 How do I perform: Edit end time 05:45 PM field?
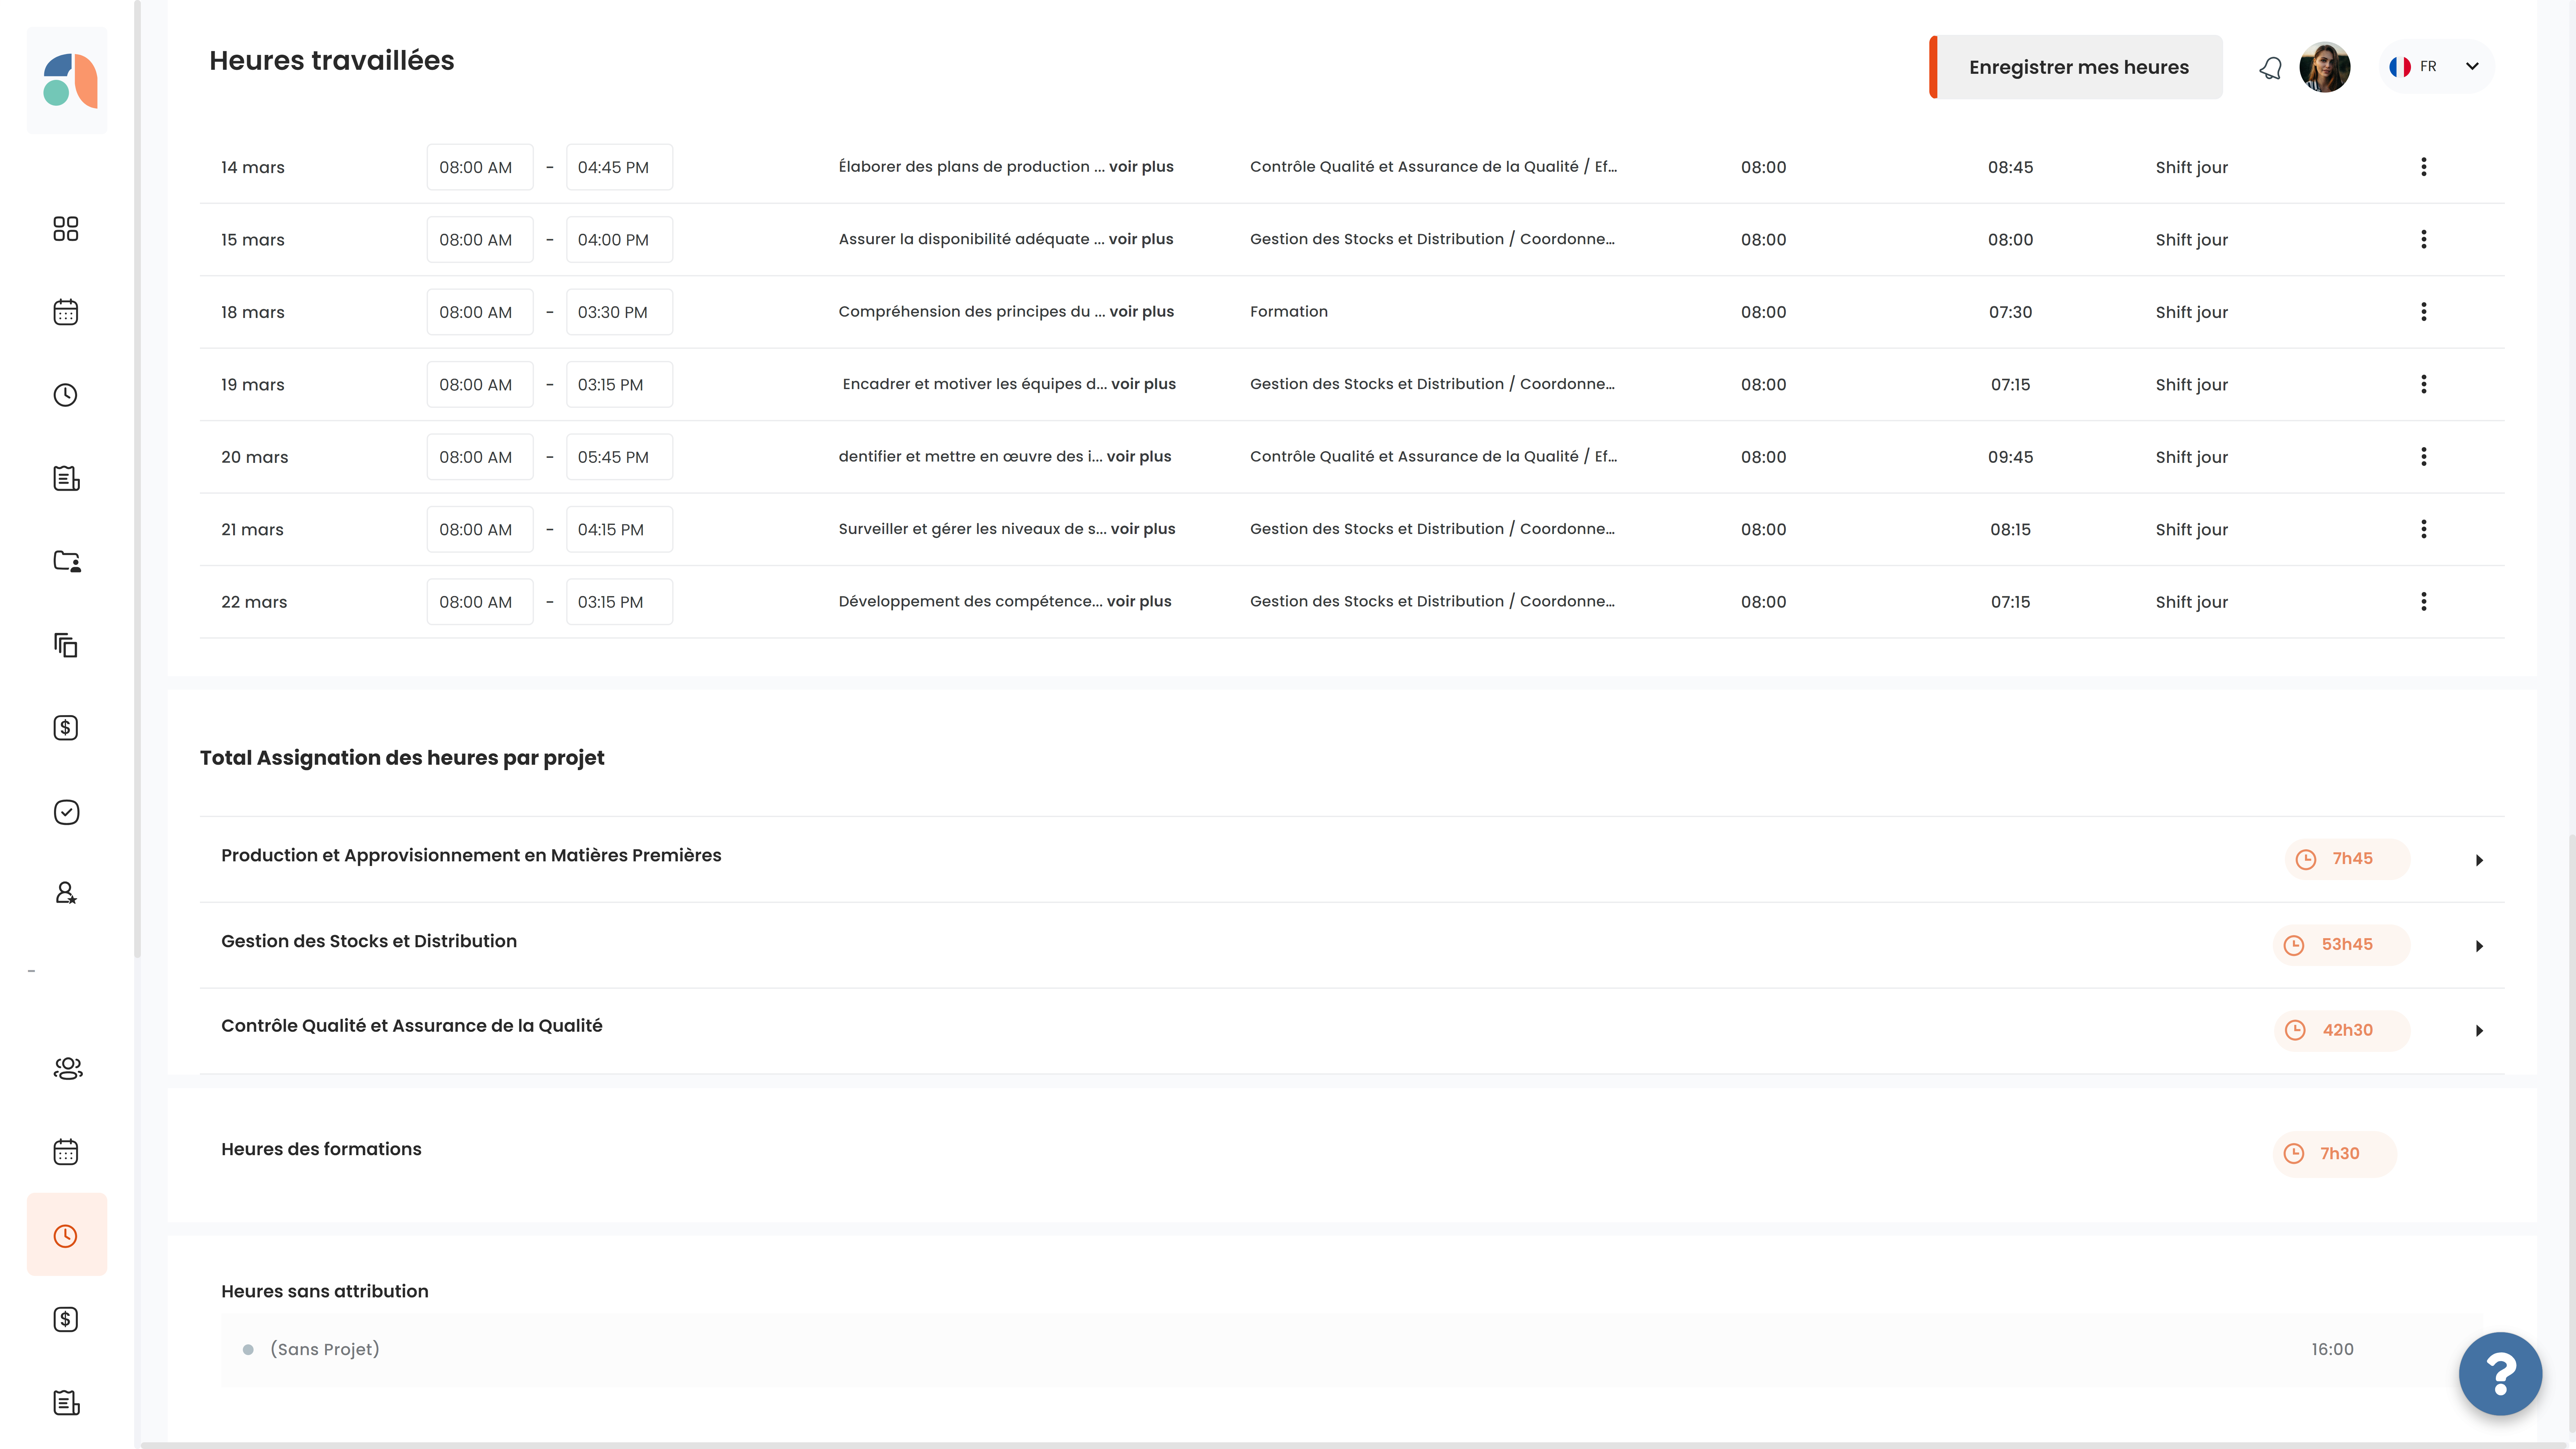coord(619,457)
